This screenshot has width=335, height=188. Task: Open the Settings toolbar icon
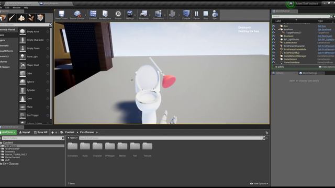click(129, 15)
